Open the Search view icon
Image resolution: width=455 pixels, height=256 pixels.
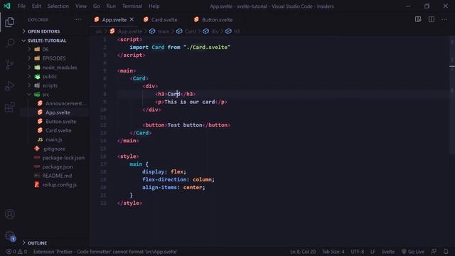(9, 43)
